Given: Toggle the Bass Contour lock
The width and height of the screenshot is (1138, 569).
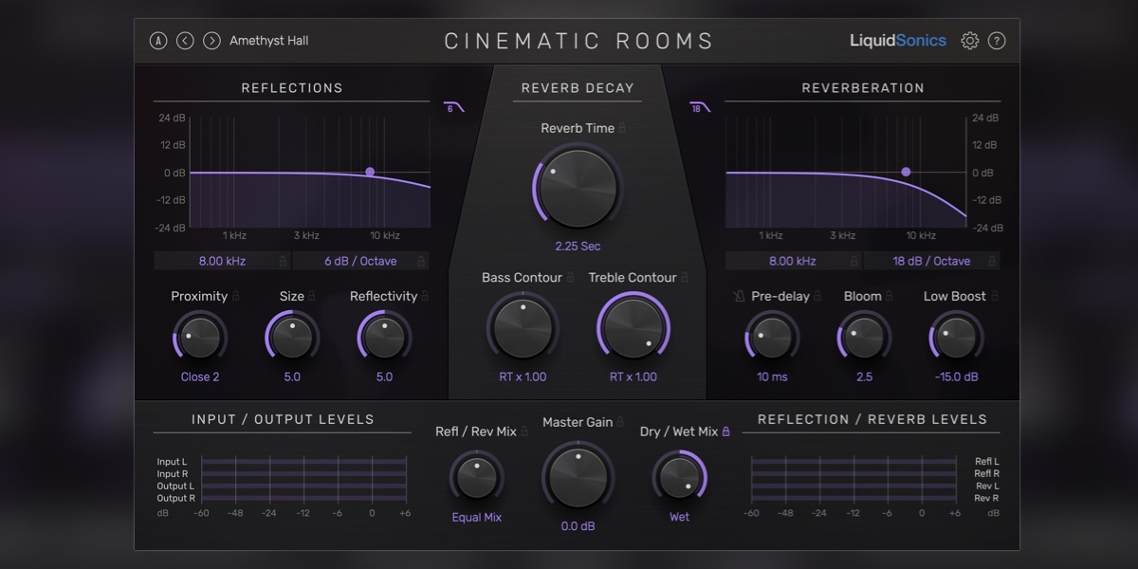Looking at the screenshot, I should coord(571,278).
